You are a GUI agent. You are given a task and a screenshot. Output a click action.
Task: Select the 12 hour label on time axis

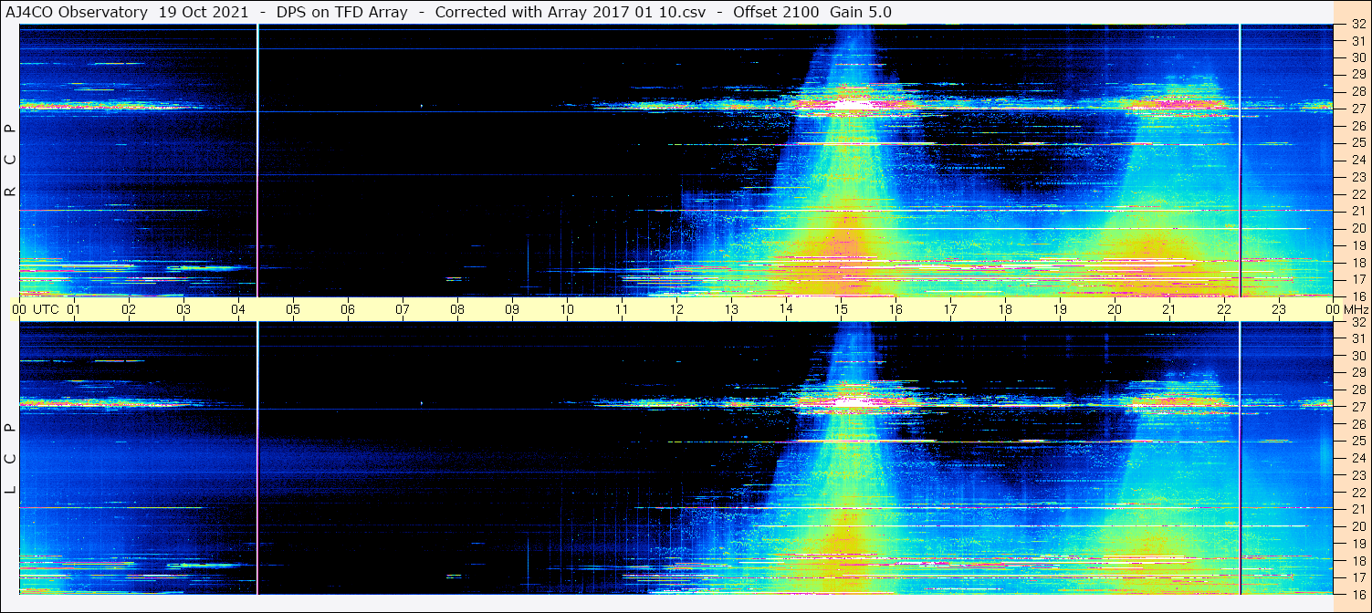pyautogui.click(x=676, y=309)
